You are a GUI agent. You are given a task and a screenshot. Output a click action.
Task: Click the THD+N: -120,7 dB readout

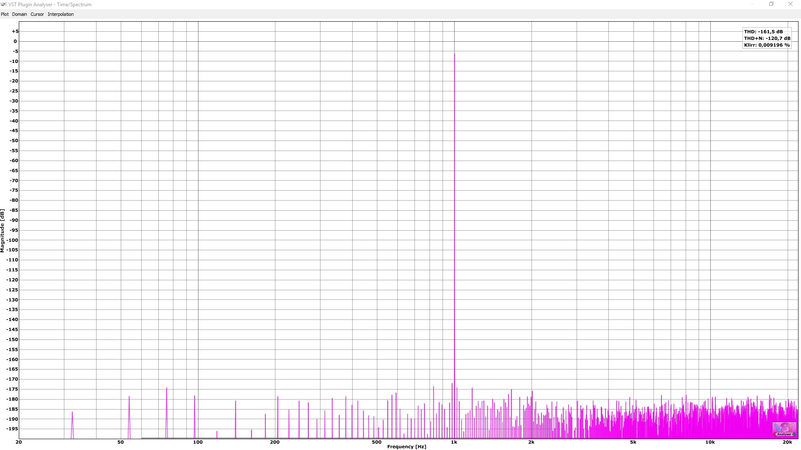[767, 38]
